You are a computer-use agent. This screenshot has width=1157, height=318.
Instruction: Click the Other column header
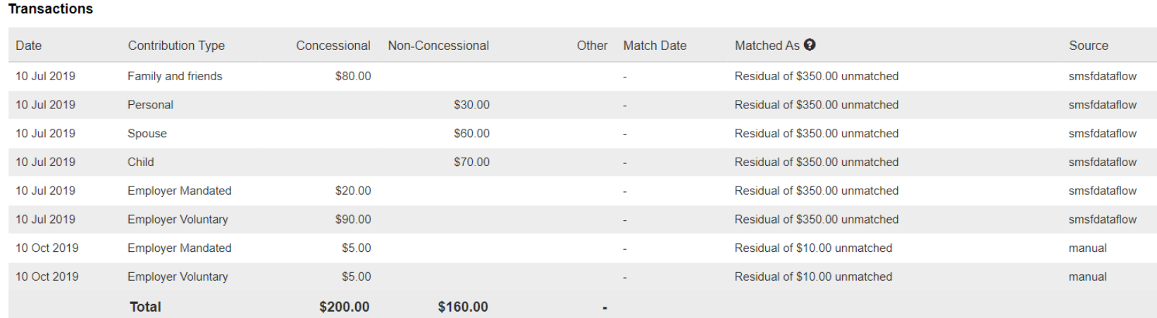(592, 45)
